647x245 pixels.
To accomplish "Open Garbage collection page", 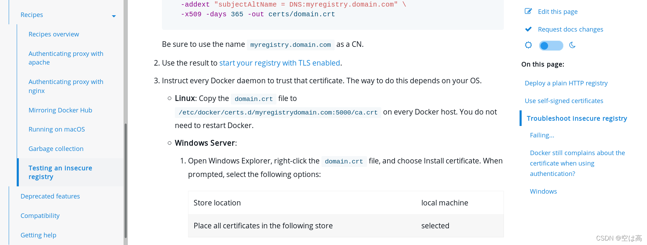I will (56, 149).
